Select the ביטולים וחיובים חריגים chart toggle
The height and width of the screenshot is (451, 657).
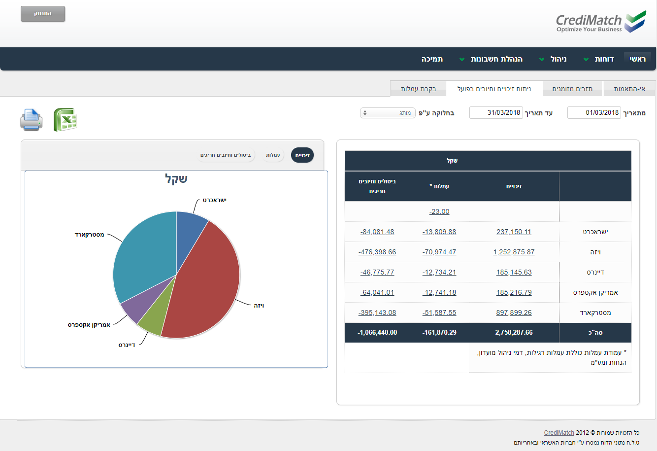[226, 155]
